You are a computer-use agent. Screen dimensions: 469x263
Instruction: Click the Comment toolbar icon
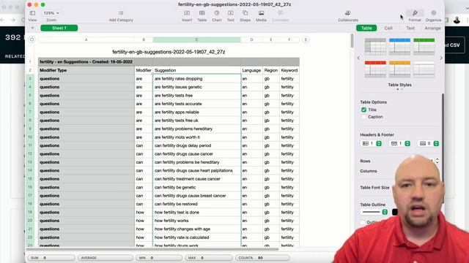pos(280,13)
